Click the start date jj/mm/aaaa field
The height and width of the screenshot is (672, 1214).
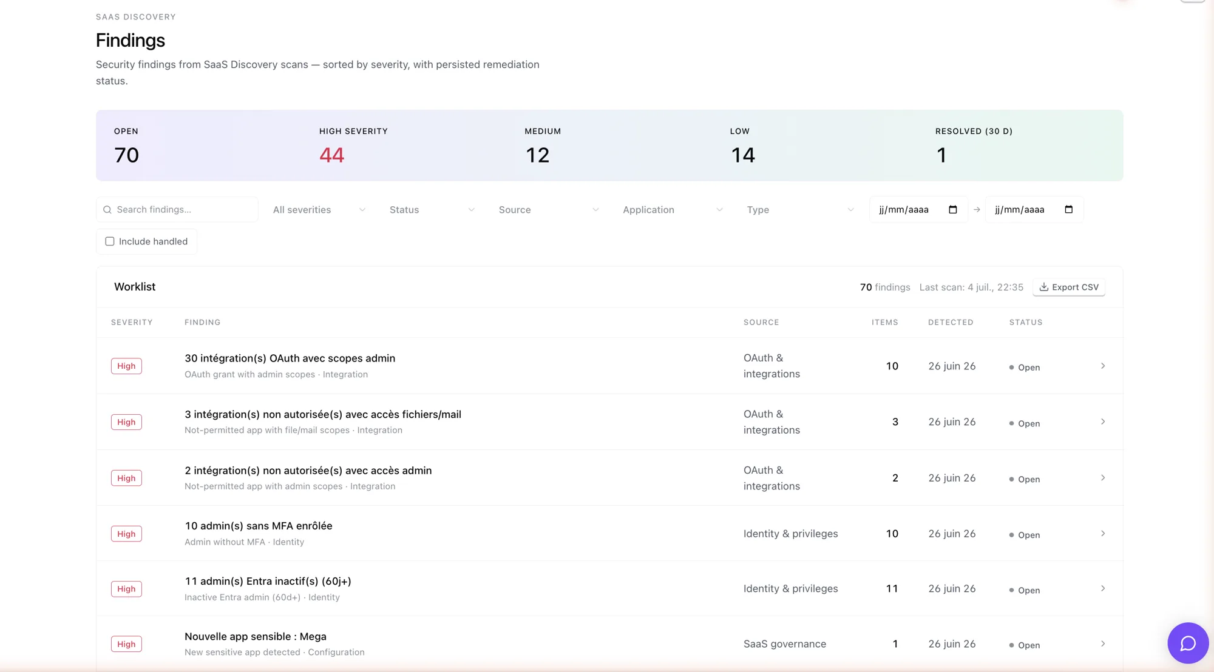[x=918, y=210]
